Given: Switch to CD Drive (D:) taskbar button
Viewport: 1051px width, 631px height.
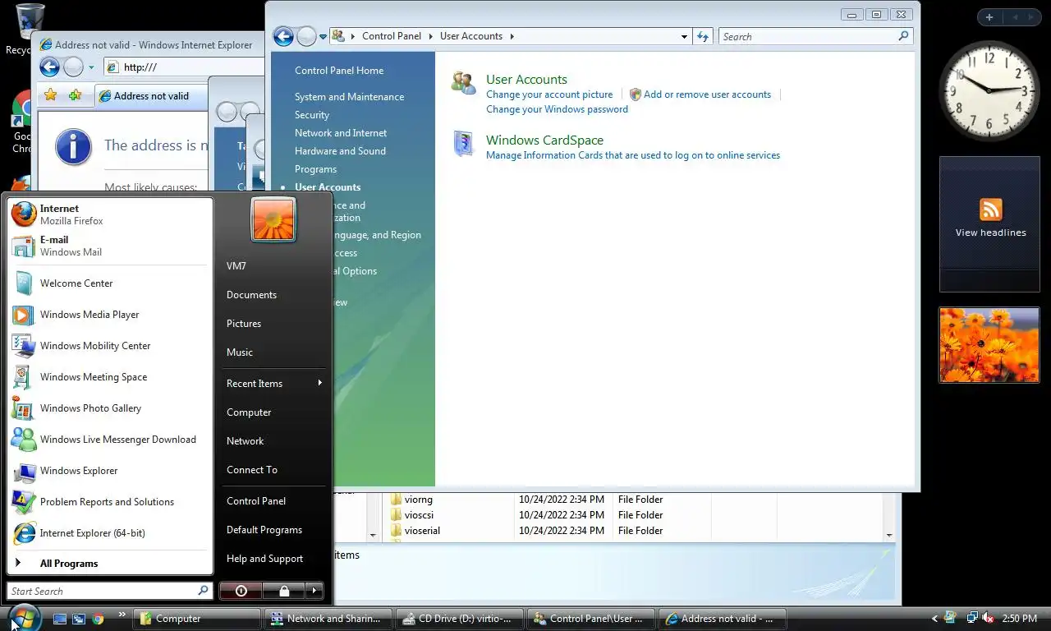Looking at the screenshot, I should point(459,619).
